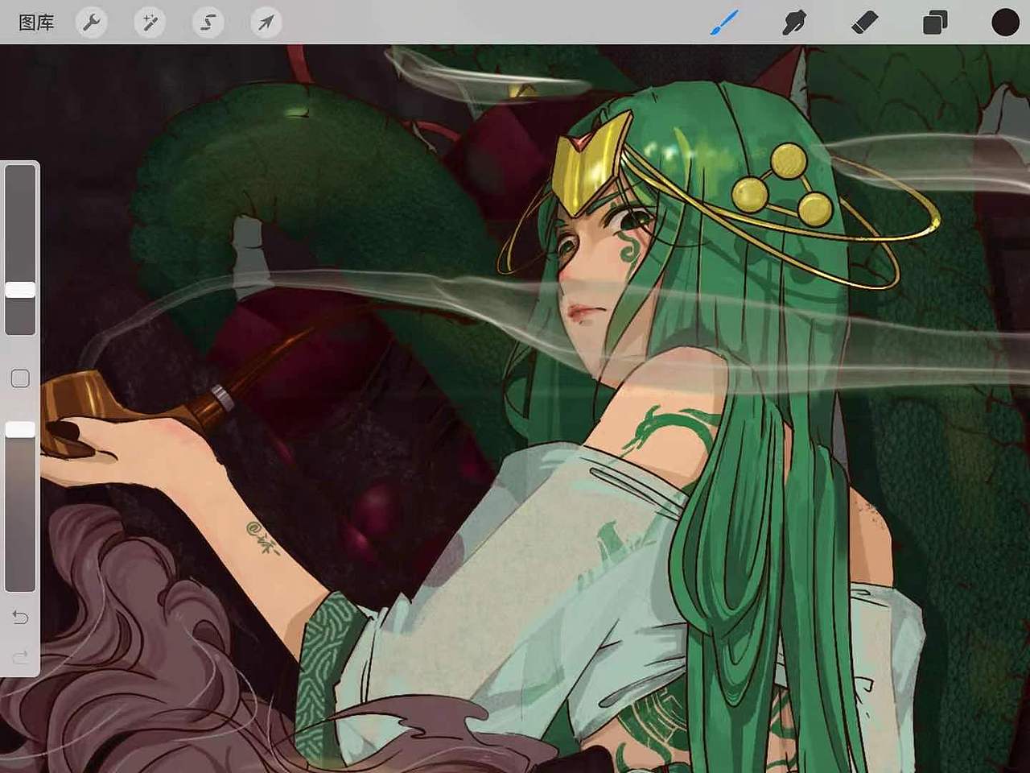Open the Actions wrench menu
Screen dimensions: 1030x773
click(x=92, y=23)
